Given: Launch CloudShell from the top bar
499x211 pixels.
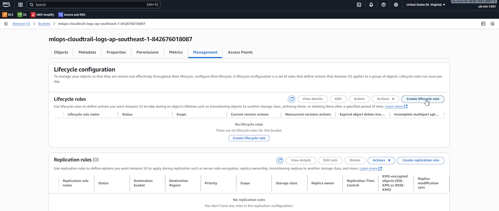Looking at the screenshot, I should coord(359,5).
